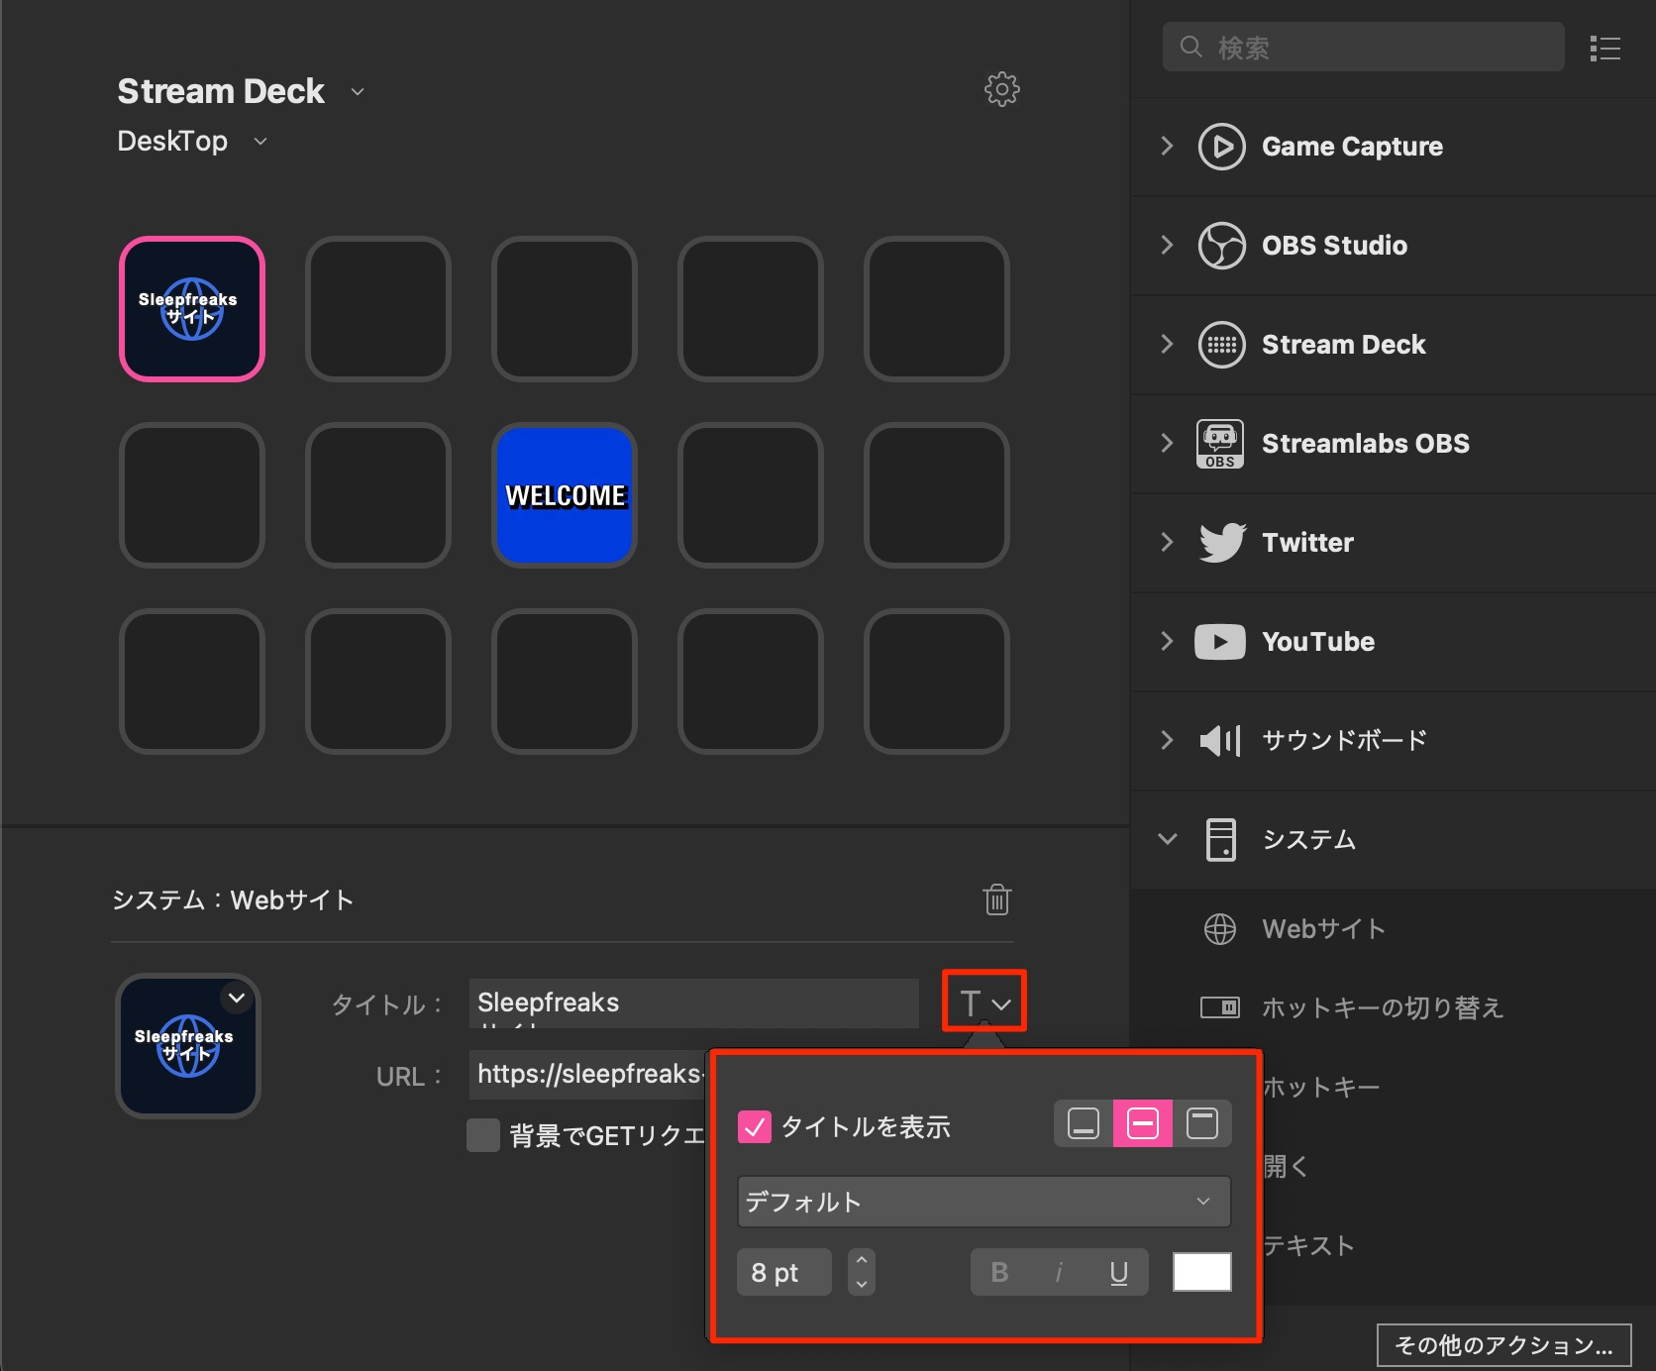Uncheck the タイトルを表示 checkbox

[755, 1126]
